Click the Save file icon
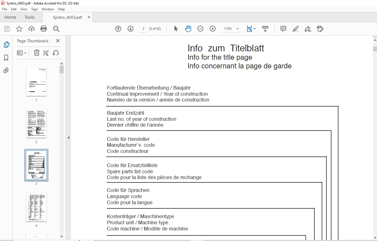Image resolution: width=377 pixels, height=241 pixels. (x=7, y=29)
